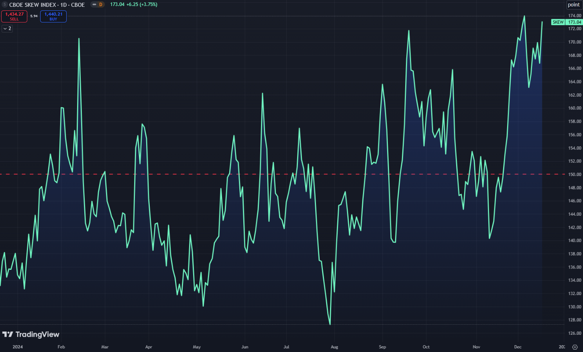Click the Mar label on time axis
Image resolution: width=583 pixels, height=352 pixels.
105,347
